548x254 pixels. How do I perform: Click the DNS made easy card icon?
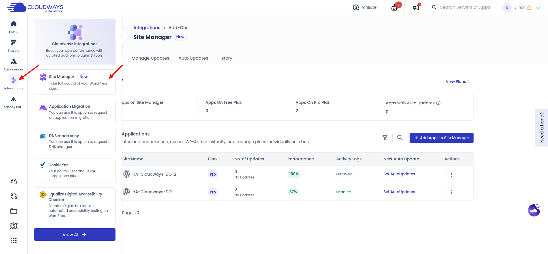pyautogui.click(x=43, y=136)
